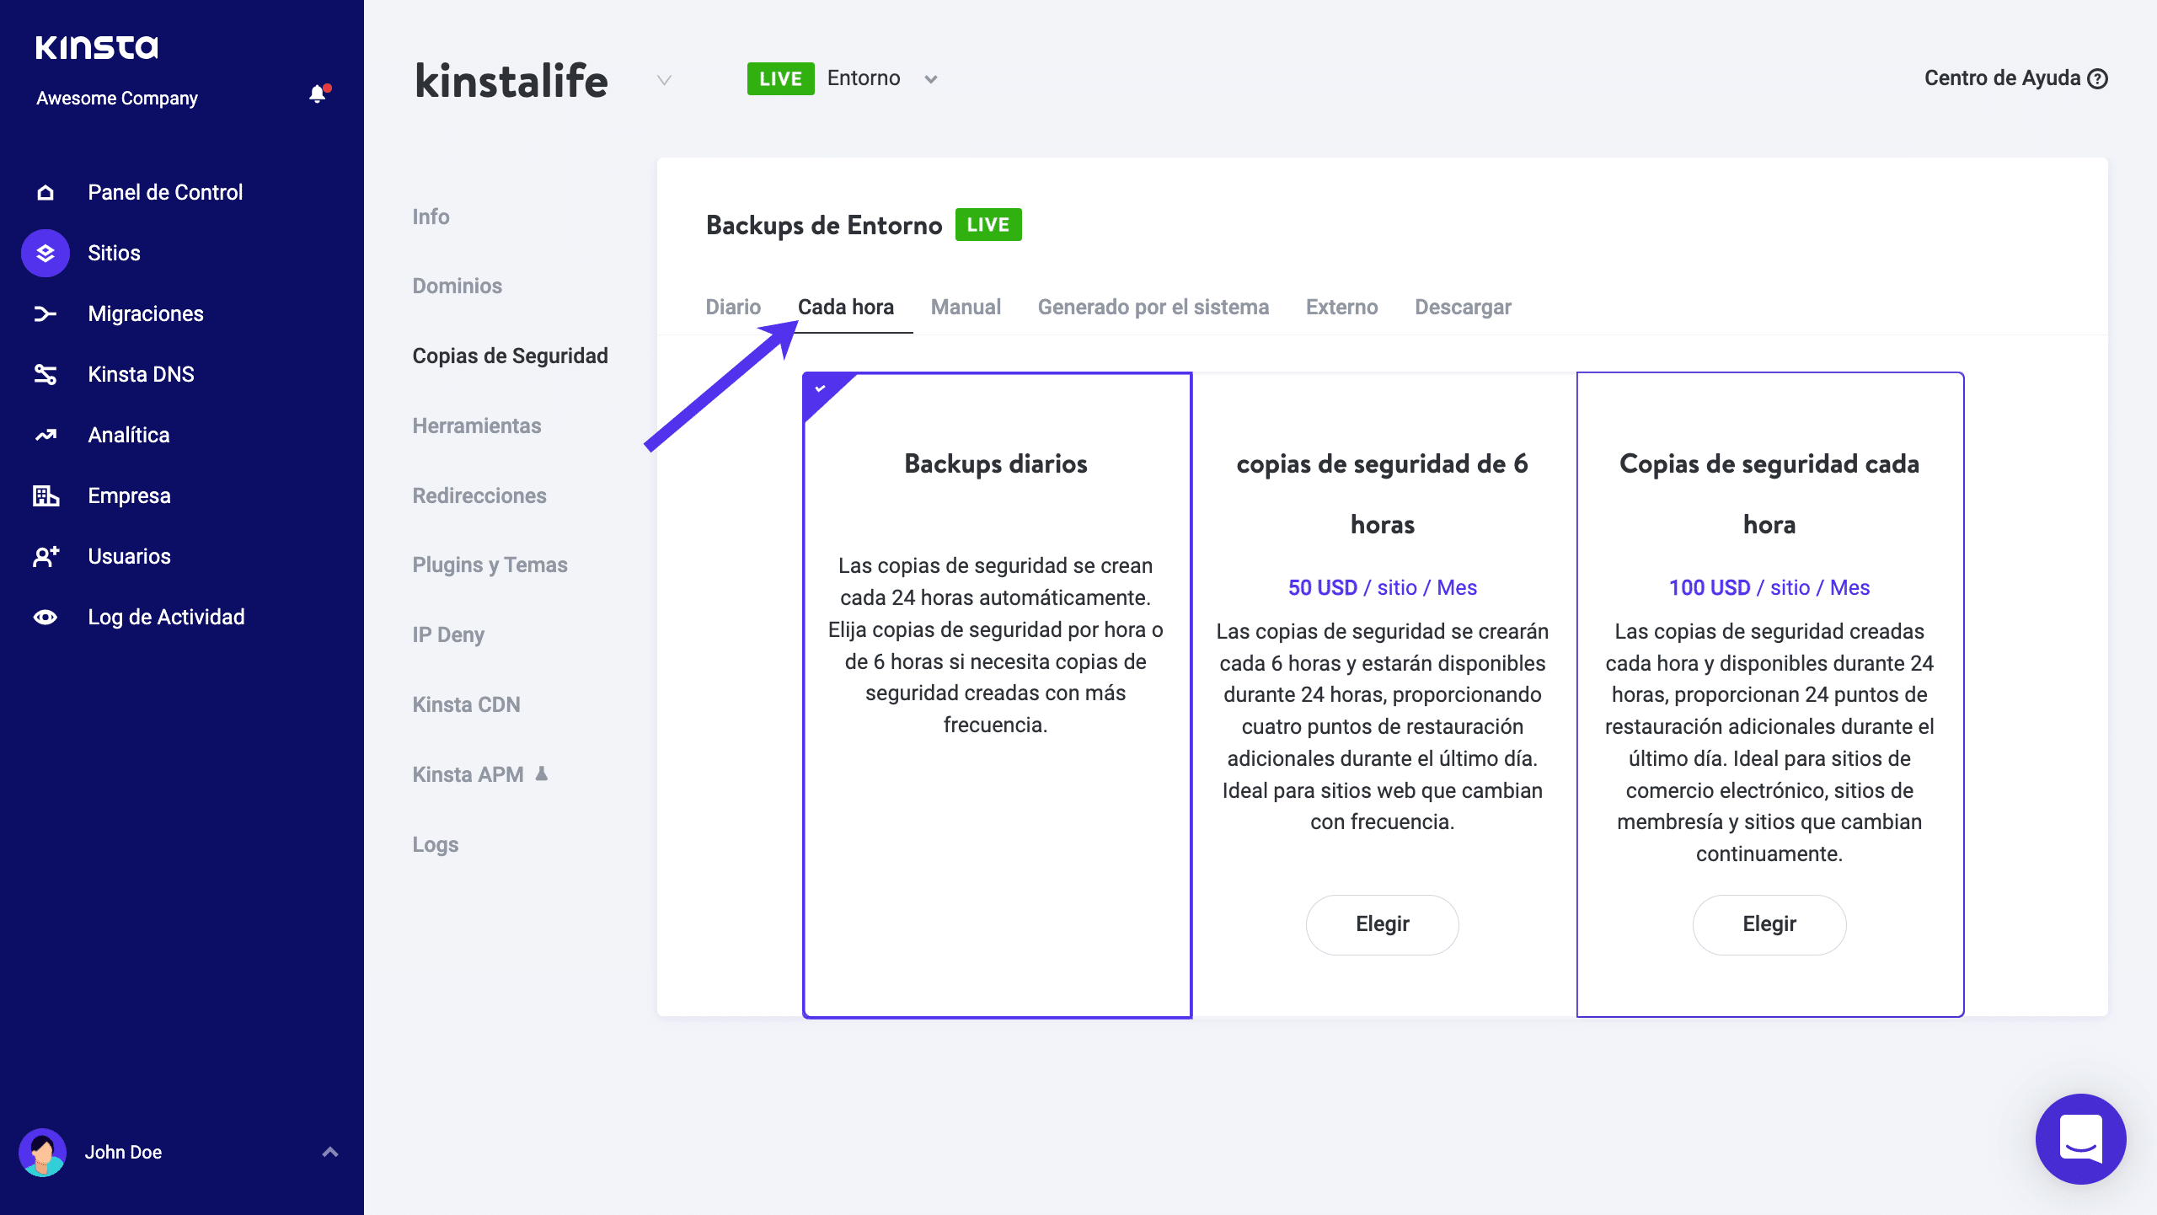
Task: Click the Sitios layers icon
Action: pyautogui.click(x=45, y=253)
